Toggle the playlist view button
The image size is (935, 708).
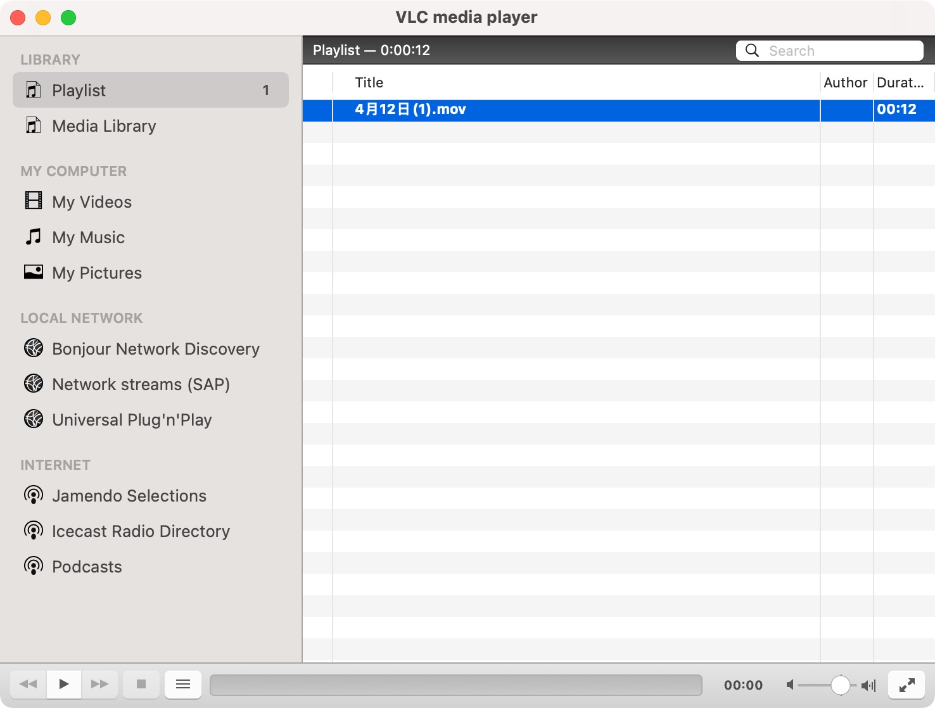pos(183,684)
